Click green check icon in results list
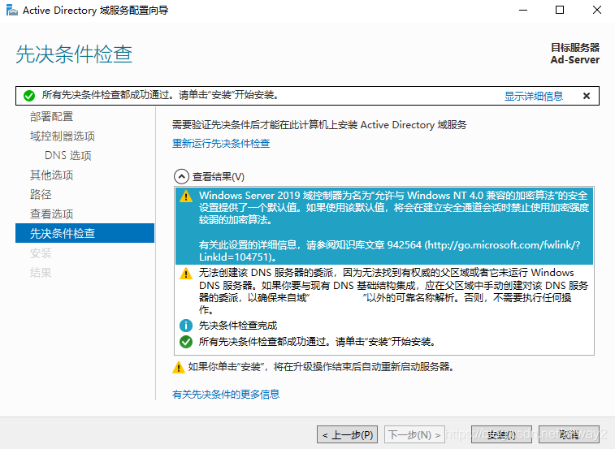 point(186,342)
